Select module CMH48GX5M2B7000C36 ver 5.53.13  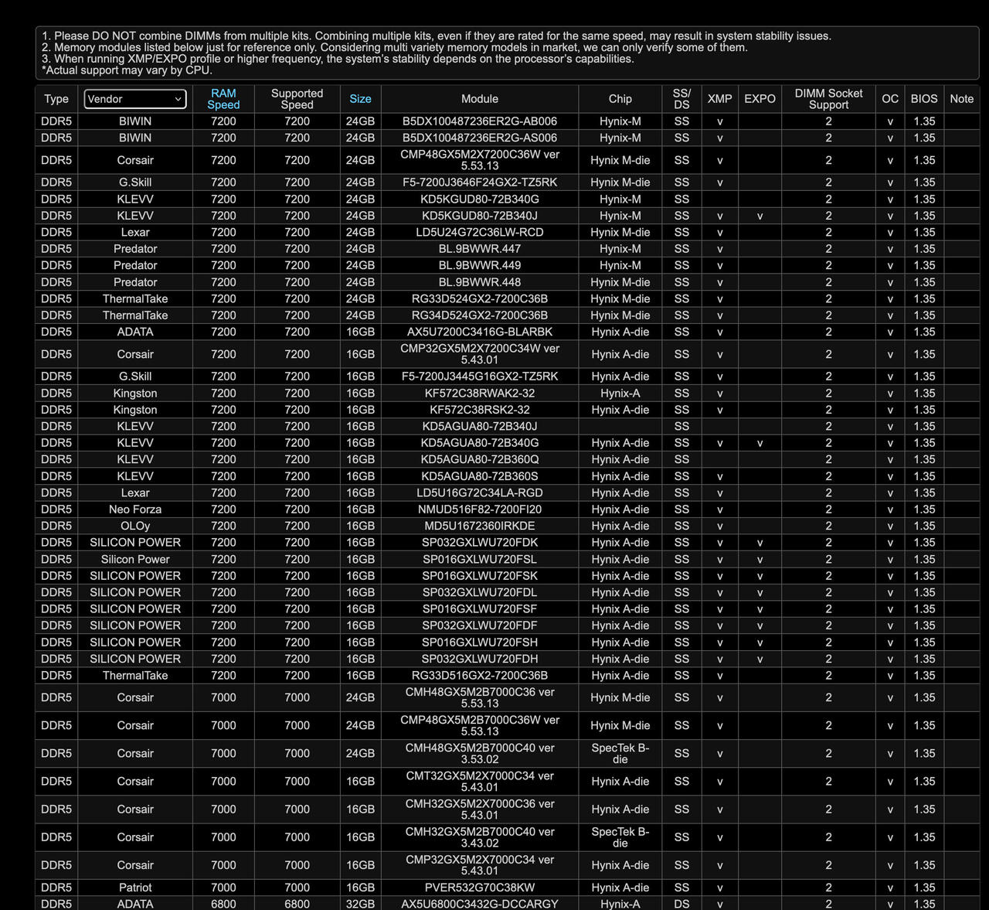click(x=480, y=697)
